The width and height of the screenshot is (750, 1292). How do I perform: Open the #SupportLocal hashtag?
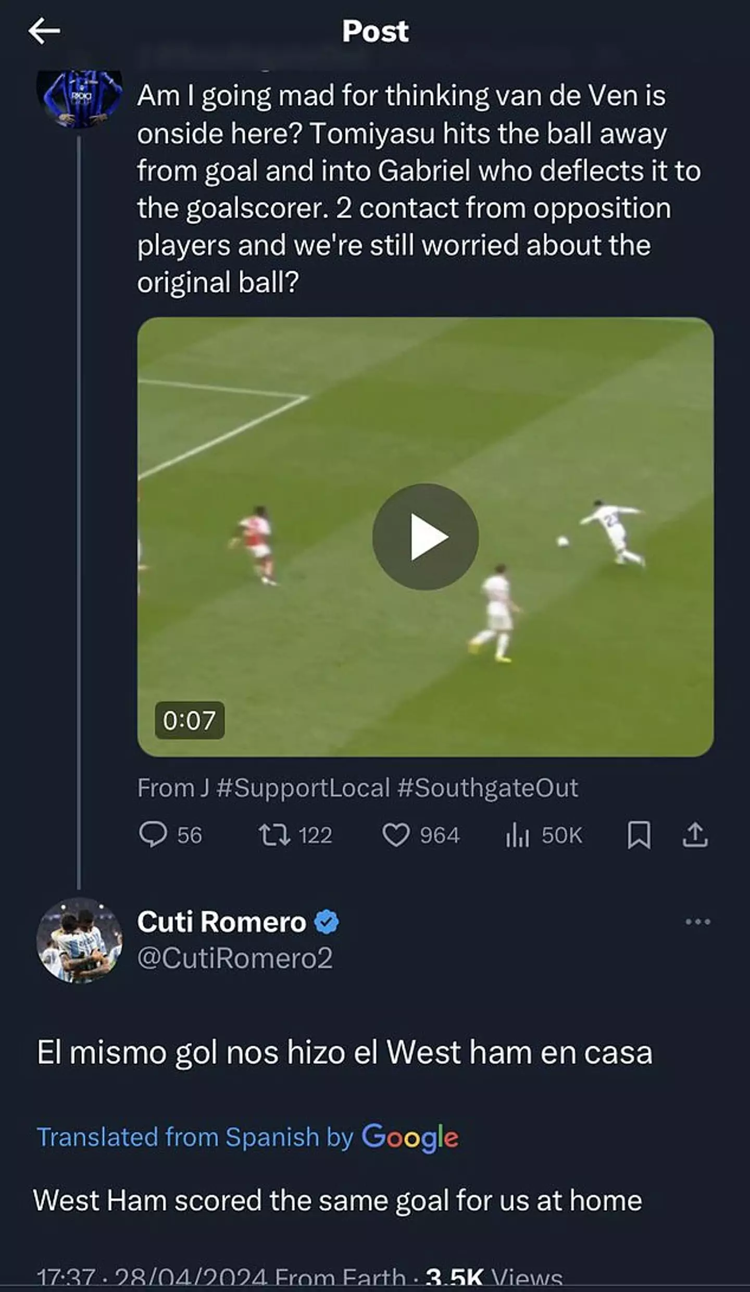(303, 788)
